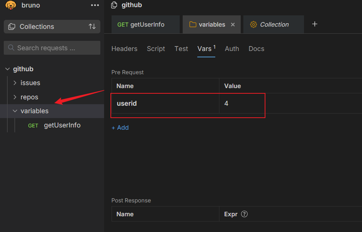Screen dimensions: 362x232
Task: Click the folder icon on variables tab
Action: click(192, 24)
